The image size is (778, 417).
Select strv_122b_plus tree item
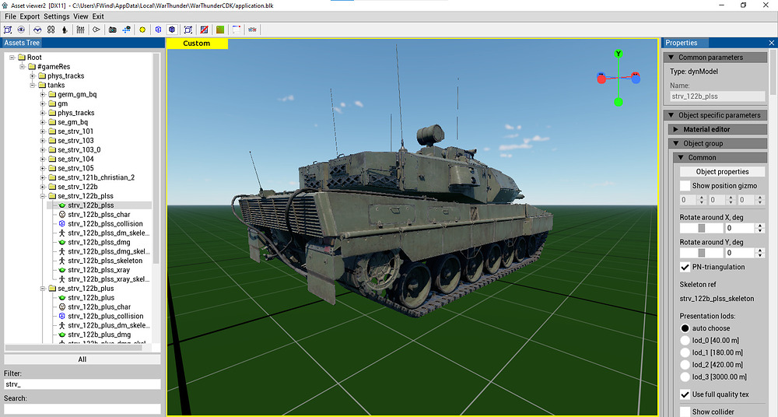(x=91, y=298)
